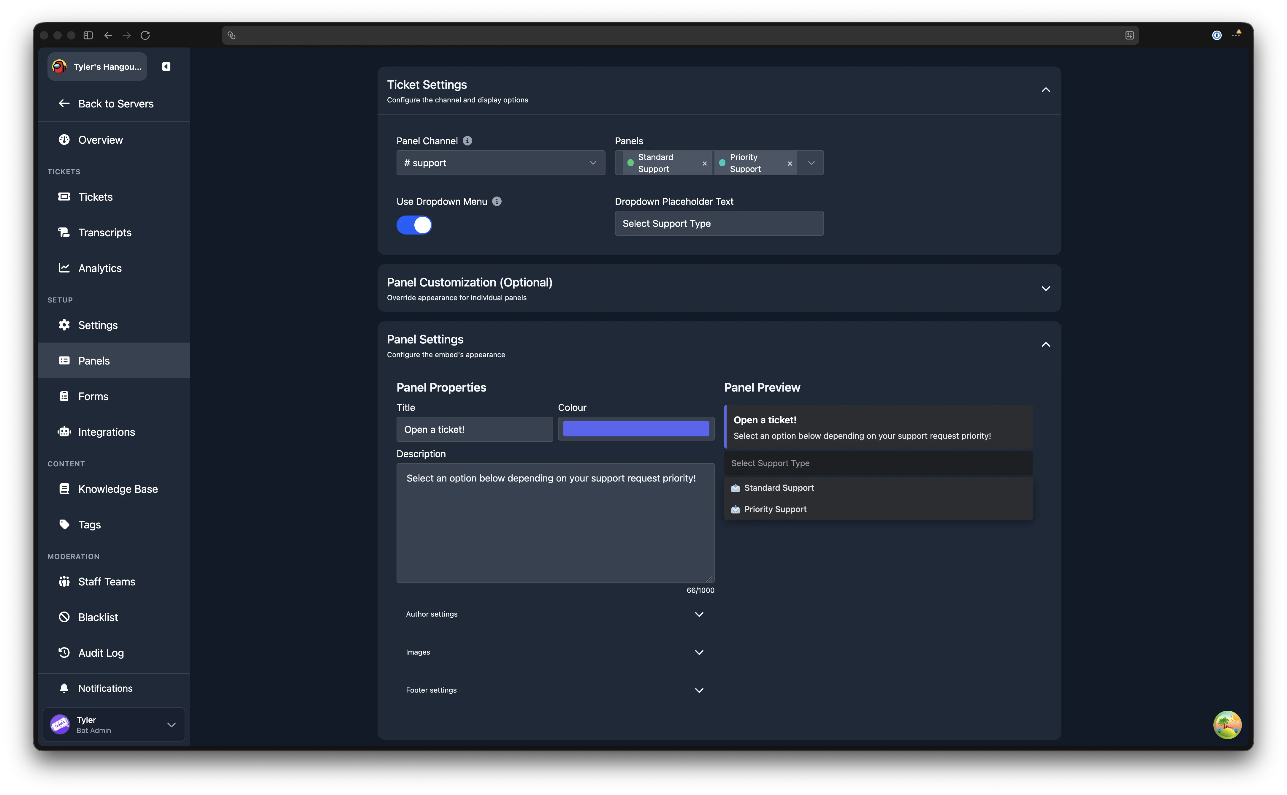
Task: Open Transcripts in the sidebar
Action: pos(114,232)
